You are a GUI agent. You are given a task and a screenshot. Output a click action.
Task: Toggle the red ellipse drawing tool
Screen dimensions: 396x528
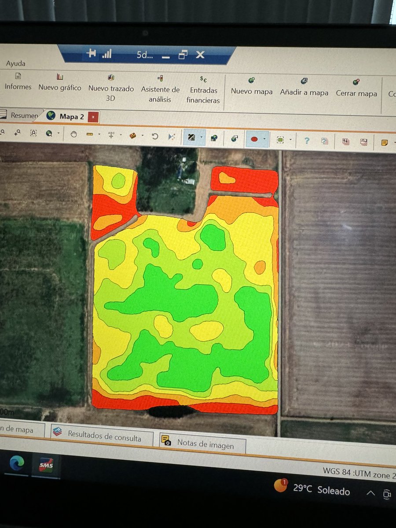coord(254,139)
